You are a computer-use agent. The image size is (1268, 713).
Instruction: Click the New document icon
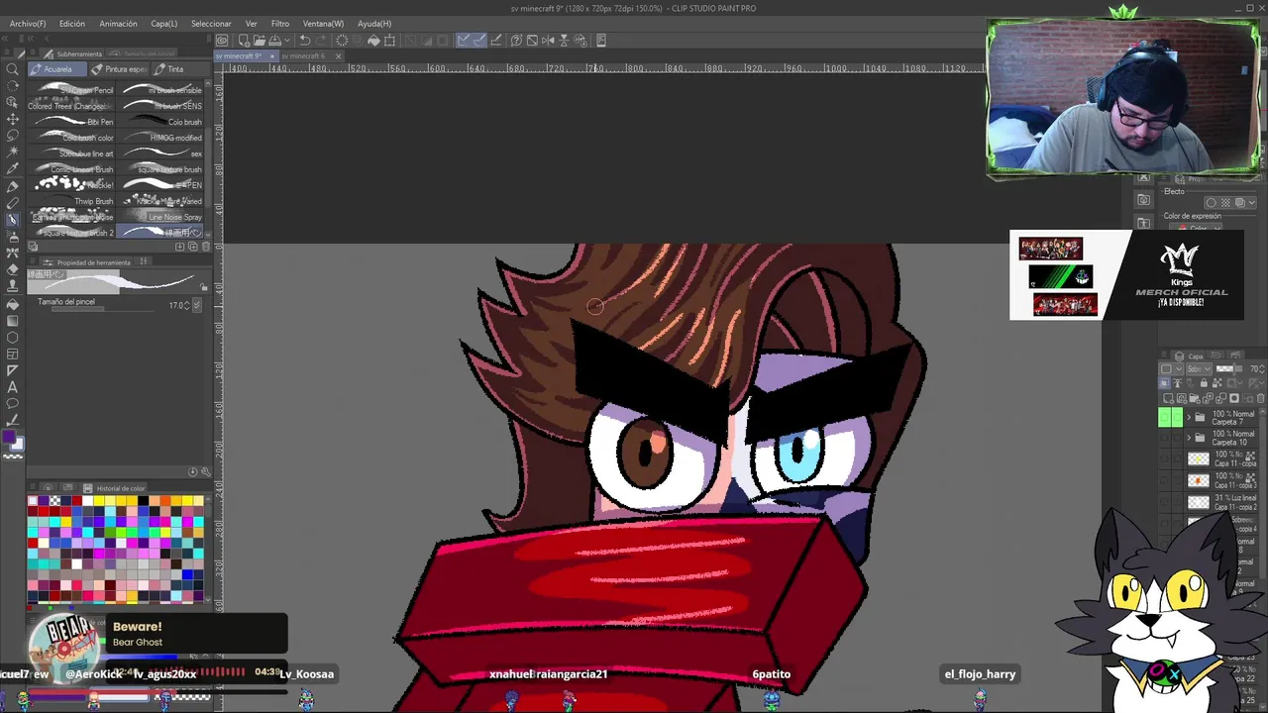[x=245, y=41]
